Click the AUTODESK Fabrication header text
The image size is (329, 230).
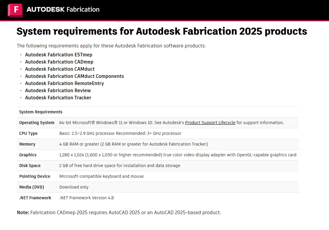pyautogui.click(x=63, y=10)
